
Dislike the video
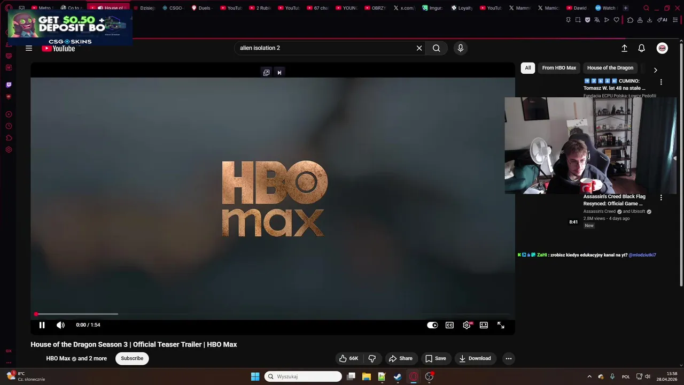coord(372,358)
